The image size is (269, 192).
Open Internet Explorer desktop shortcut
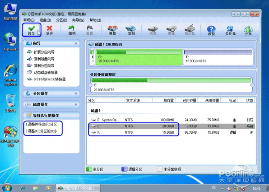[10, 75]
